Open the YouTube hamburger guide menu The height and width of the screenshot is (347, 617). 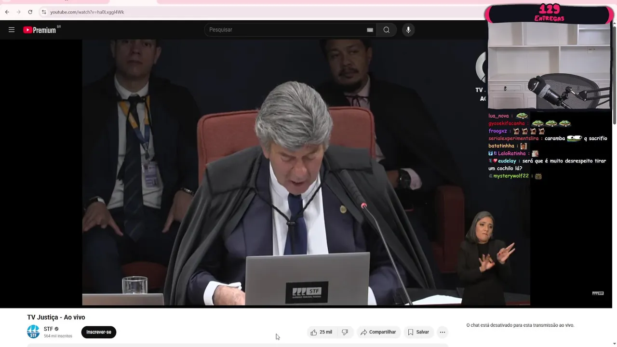click(12, 30)
